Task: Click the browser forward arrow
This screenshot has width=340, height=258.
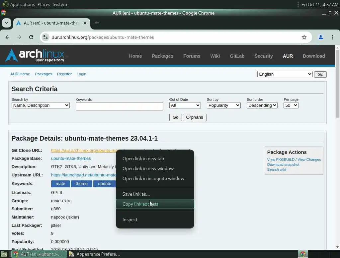Action: (x=19, y=37)
